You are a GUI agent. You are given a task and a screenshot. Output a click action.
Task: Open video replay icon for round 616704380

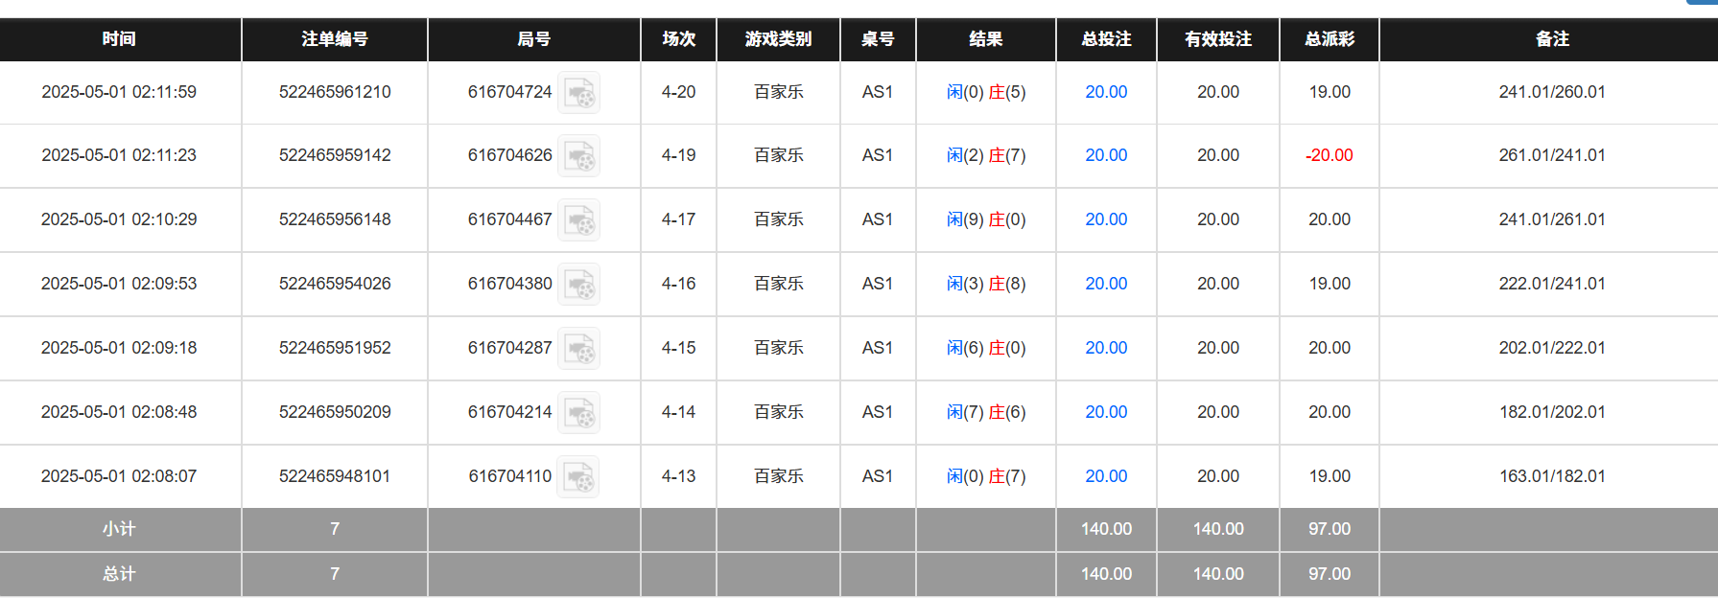[x=578, y=285]
